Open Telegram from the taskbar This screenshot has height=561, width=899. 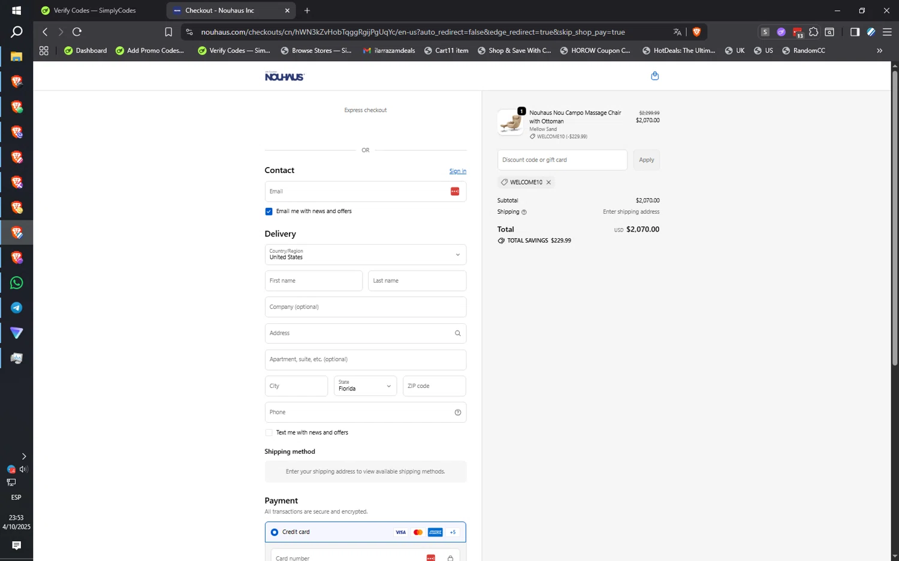(x=16, y=308)
